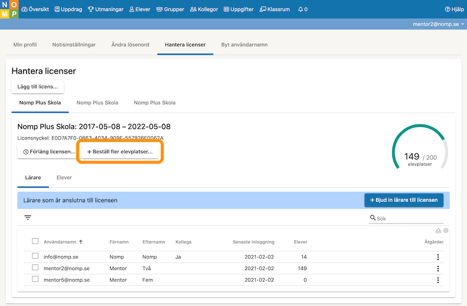Click the NOMP logo
The image size is (467, 306).
(9, 9)
